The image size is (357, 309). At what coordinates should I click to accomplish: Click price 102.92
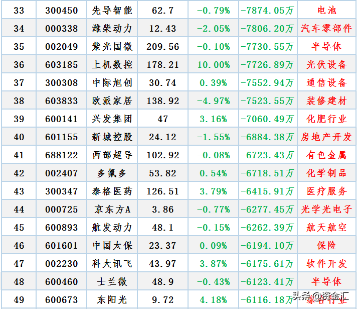pyautogui.click(x=162, y=155)
